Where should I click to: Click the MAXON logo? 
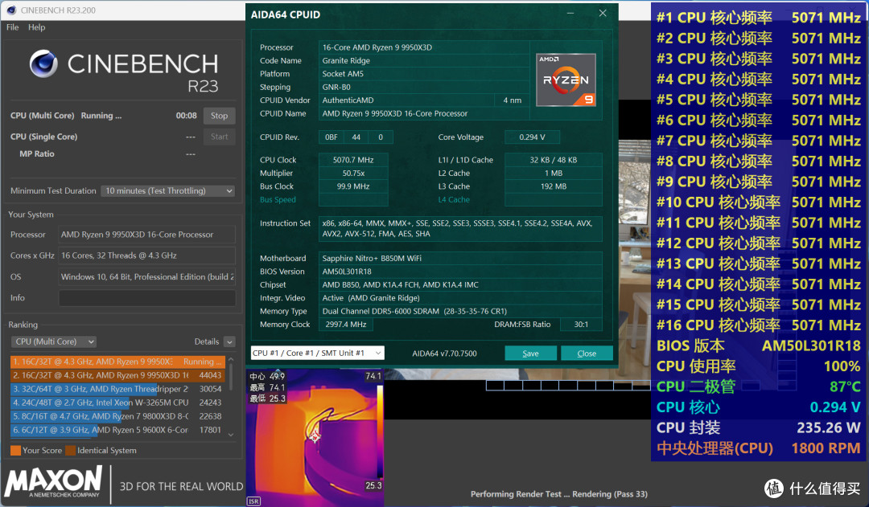tap(54, 481)
